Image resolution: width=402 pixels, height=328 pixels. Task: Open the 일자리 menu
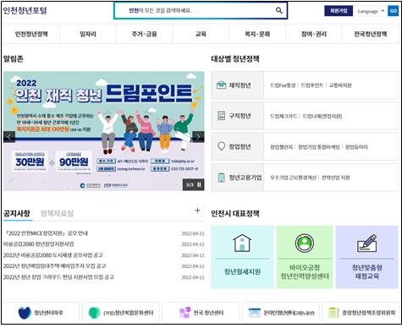click(88, 34)
